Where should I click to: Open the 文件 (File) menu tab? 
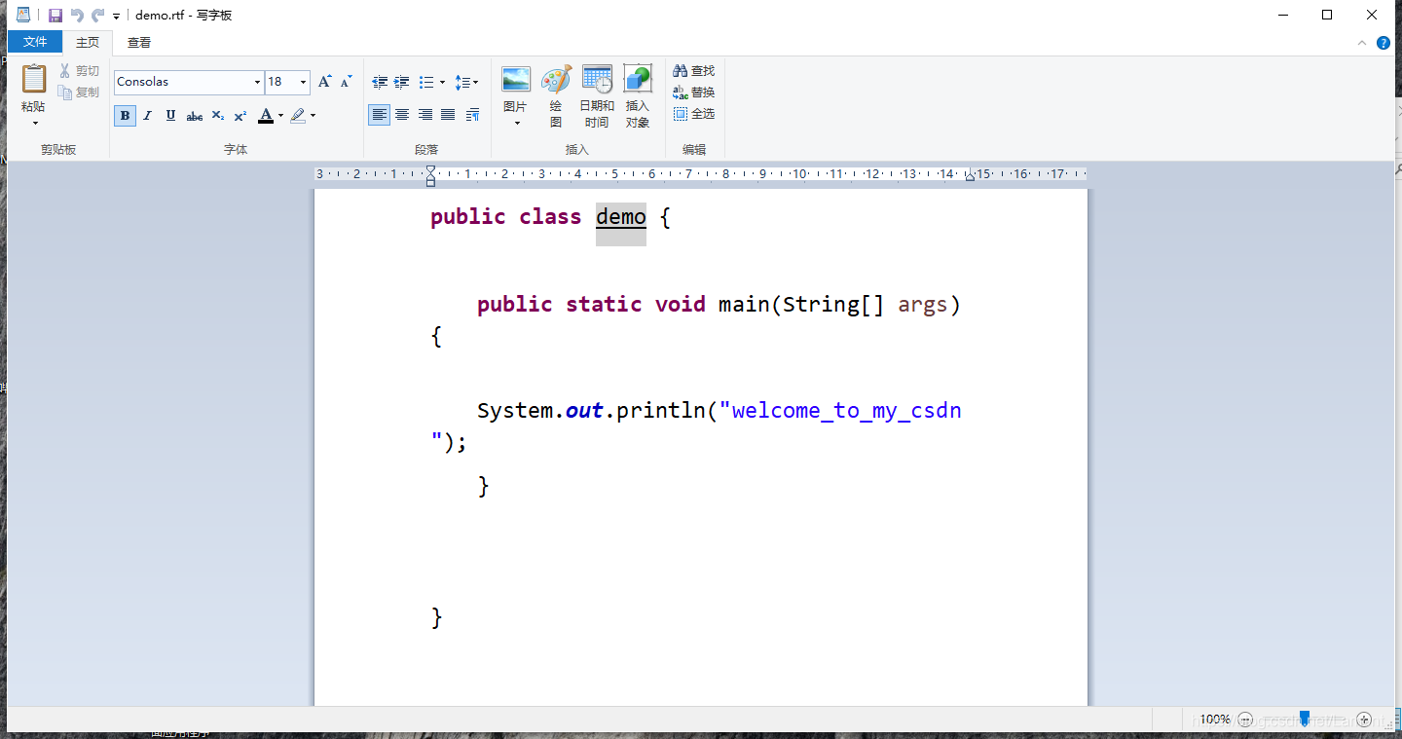35,42
